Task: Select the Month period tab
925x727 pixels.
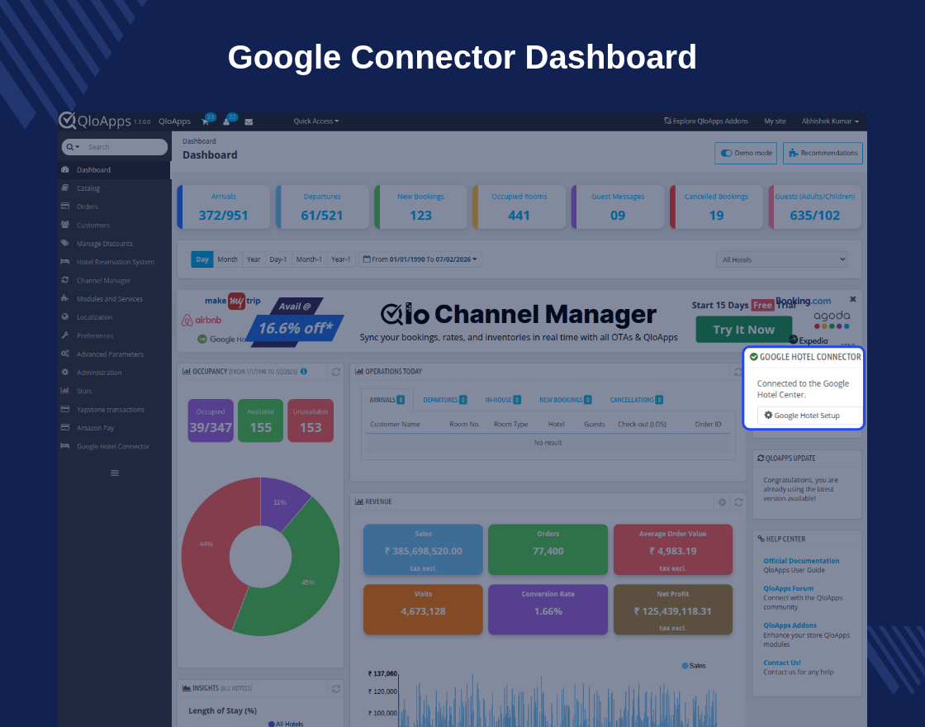Action: coord(228,259)
